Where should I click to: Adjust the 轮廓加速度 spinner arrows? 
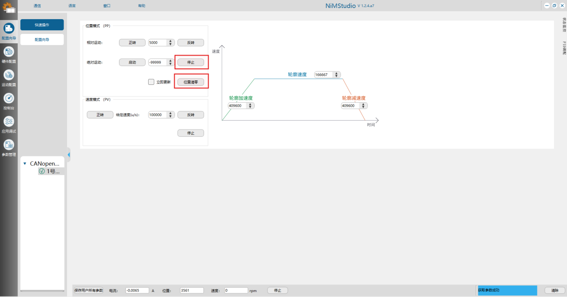click(x=250, y=106)
